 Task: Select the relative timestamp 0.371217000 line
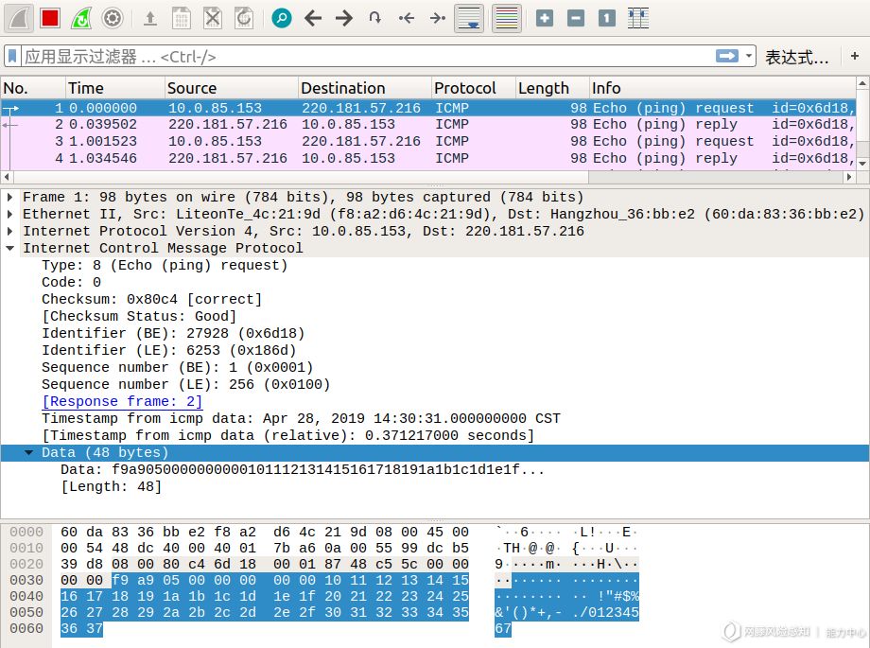(288, 435)
